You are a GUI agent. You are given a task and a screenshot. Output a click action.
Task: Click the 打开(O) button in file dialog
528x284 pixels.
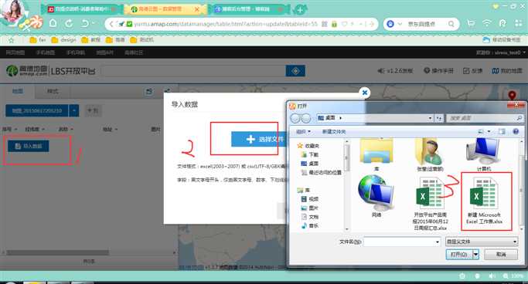pos(459,255)
